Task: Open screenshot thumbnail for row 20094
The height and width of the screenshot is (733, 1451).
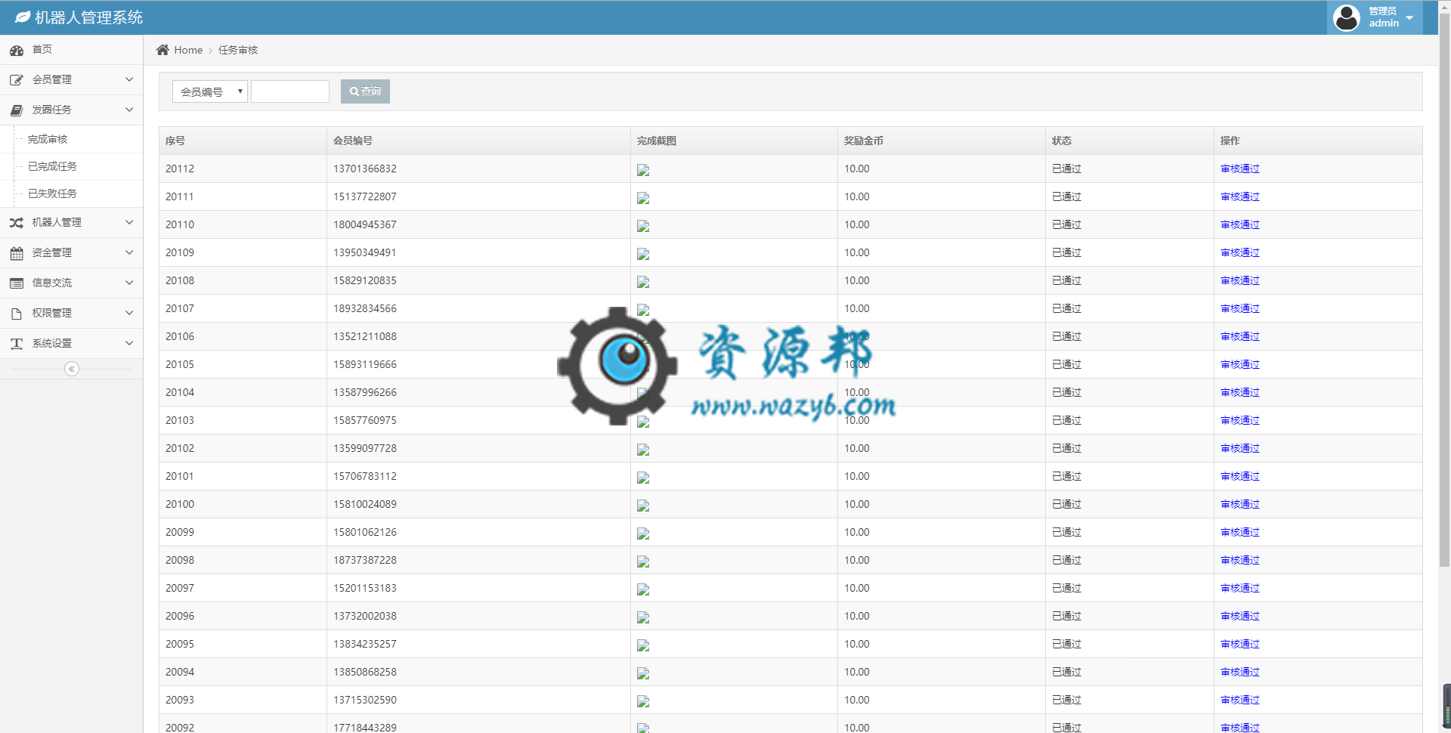Action: pyautogui.click(x=643, y=673)
